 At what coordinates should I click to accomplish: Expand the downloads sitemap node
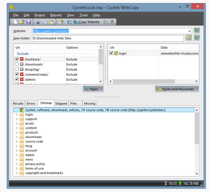click(x=17, y=137)
